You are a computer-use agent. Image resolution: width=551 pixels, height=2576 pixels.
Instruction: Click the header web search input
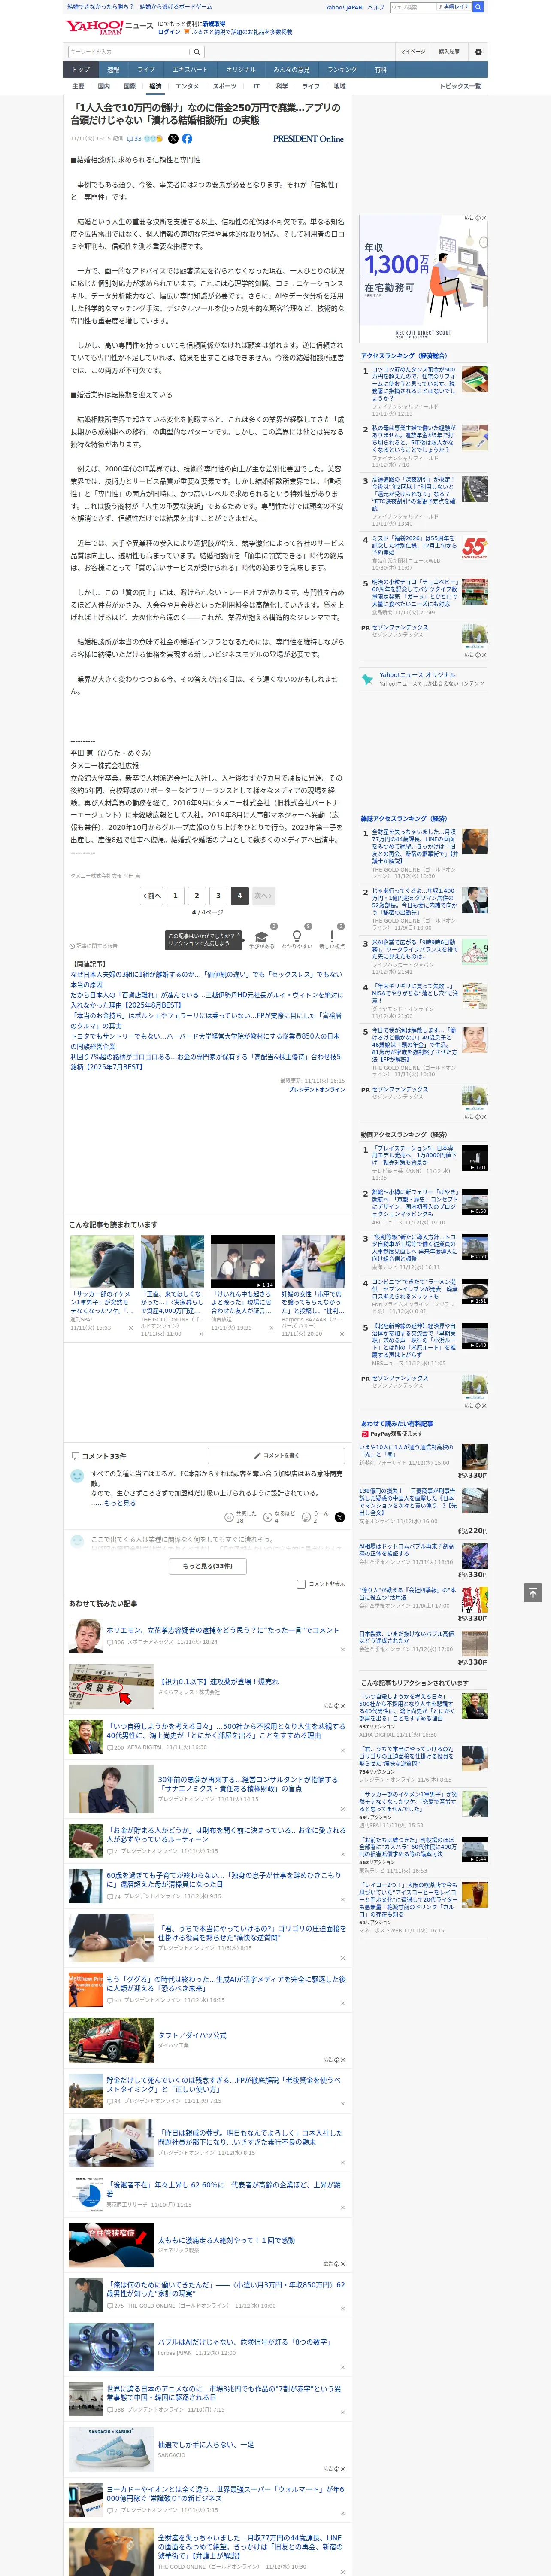412,7
